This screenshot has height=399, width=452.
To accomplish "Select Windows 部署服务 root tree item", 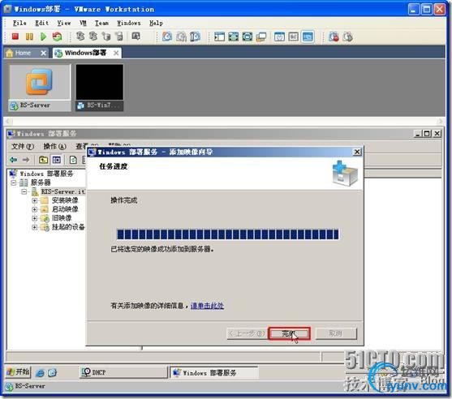I will (x=46, y=174).
